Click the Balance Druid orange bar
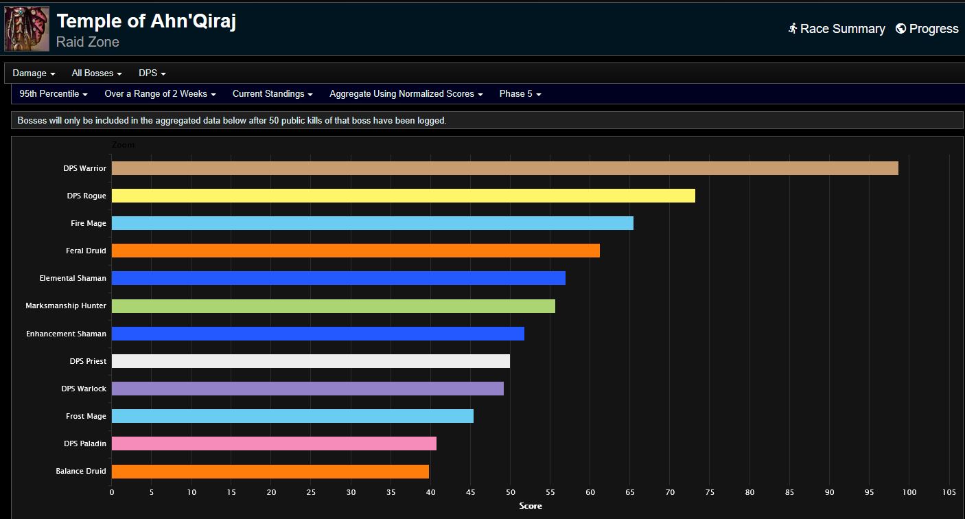 click(270, 471)
